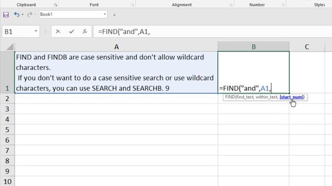This screenshot has width=332, height=186.
Task: Select column A header
Action: 116,47
